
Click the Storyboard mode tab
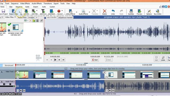(x=9, y=65)
